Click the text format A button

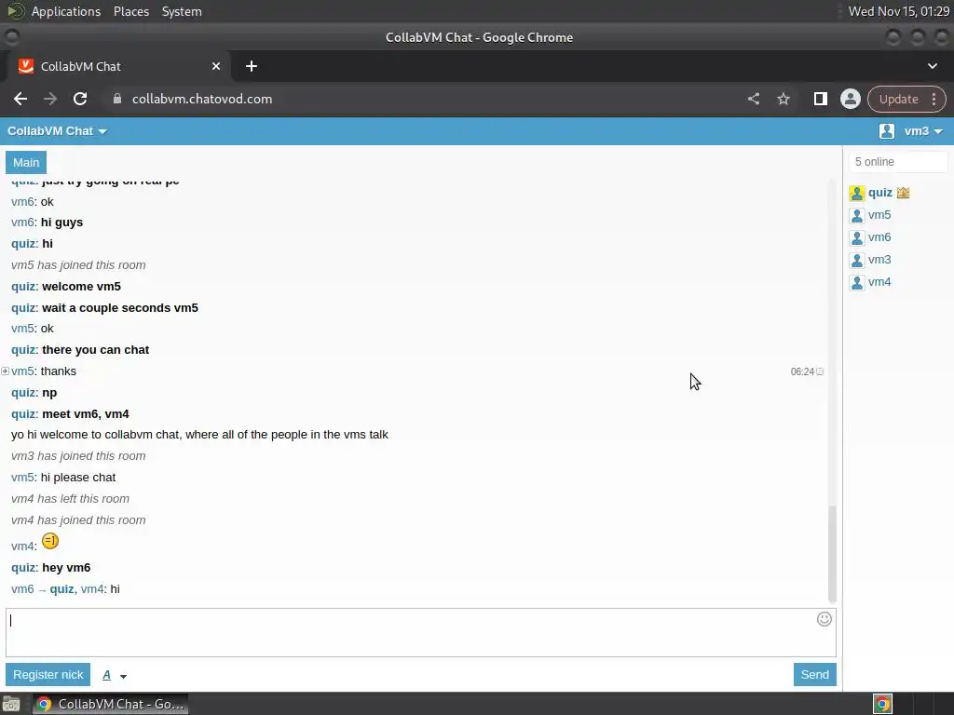106,675
